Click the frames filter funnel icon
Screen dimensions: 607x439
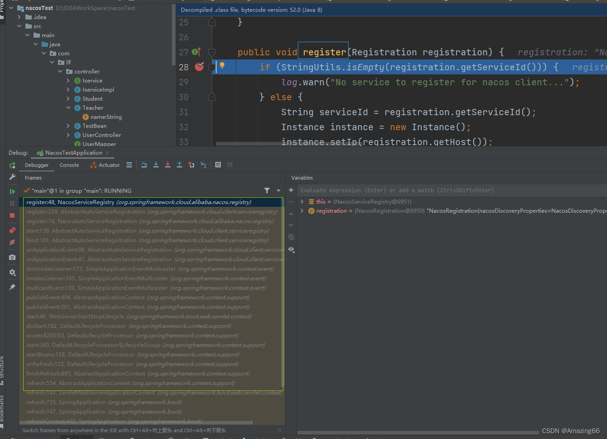pos(267,190)
